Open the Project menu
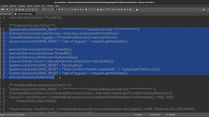This screenshot has width=209, height=117. click(x=37, y=6)
